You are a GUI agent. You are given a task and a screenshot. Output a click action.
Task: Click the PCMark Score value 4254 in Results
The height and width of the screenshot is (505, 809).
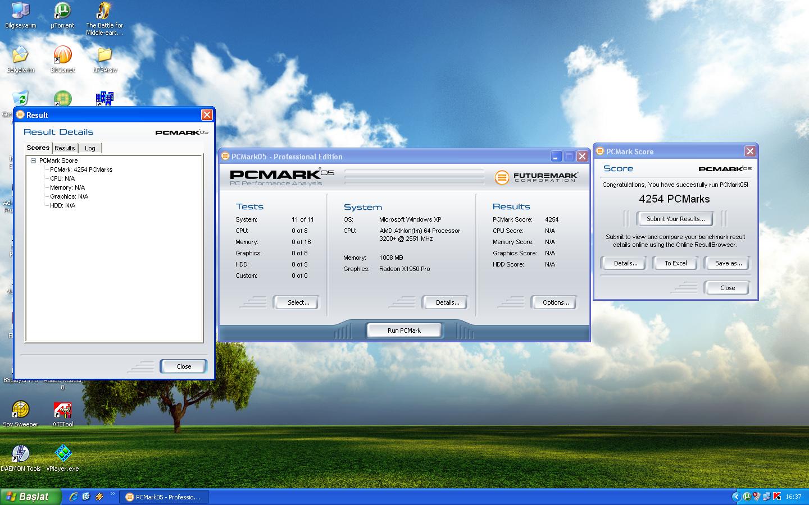[552, 219]
